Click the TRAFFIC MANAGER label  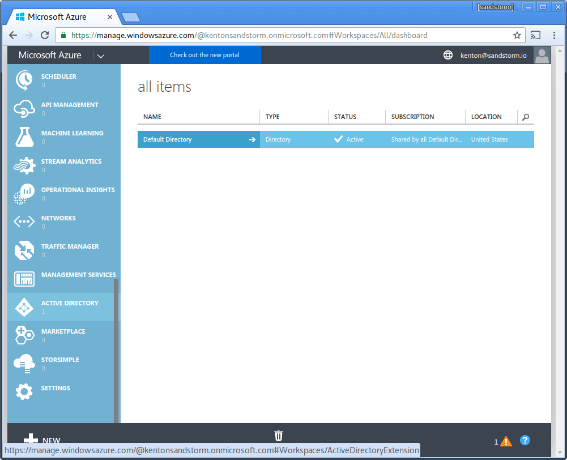tap(70, 246)
